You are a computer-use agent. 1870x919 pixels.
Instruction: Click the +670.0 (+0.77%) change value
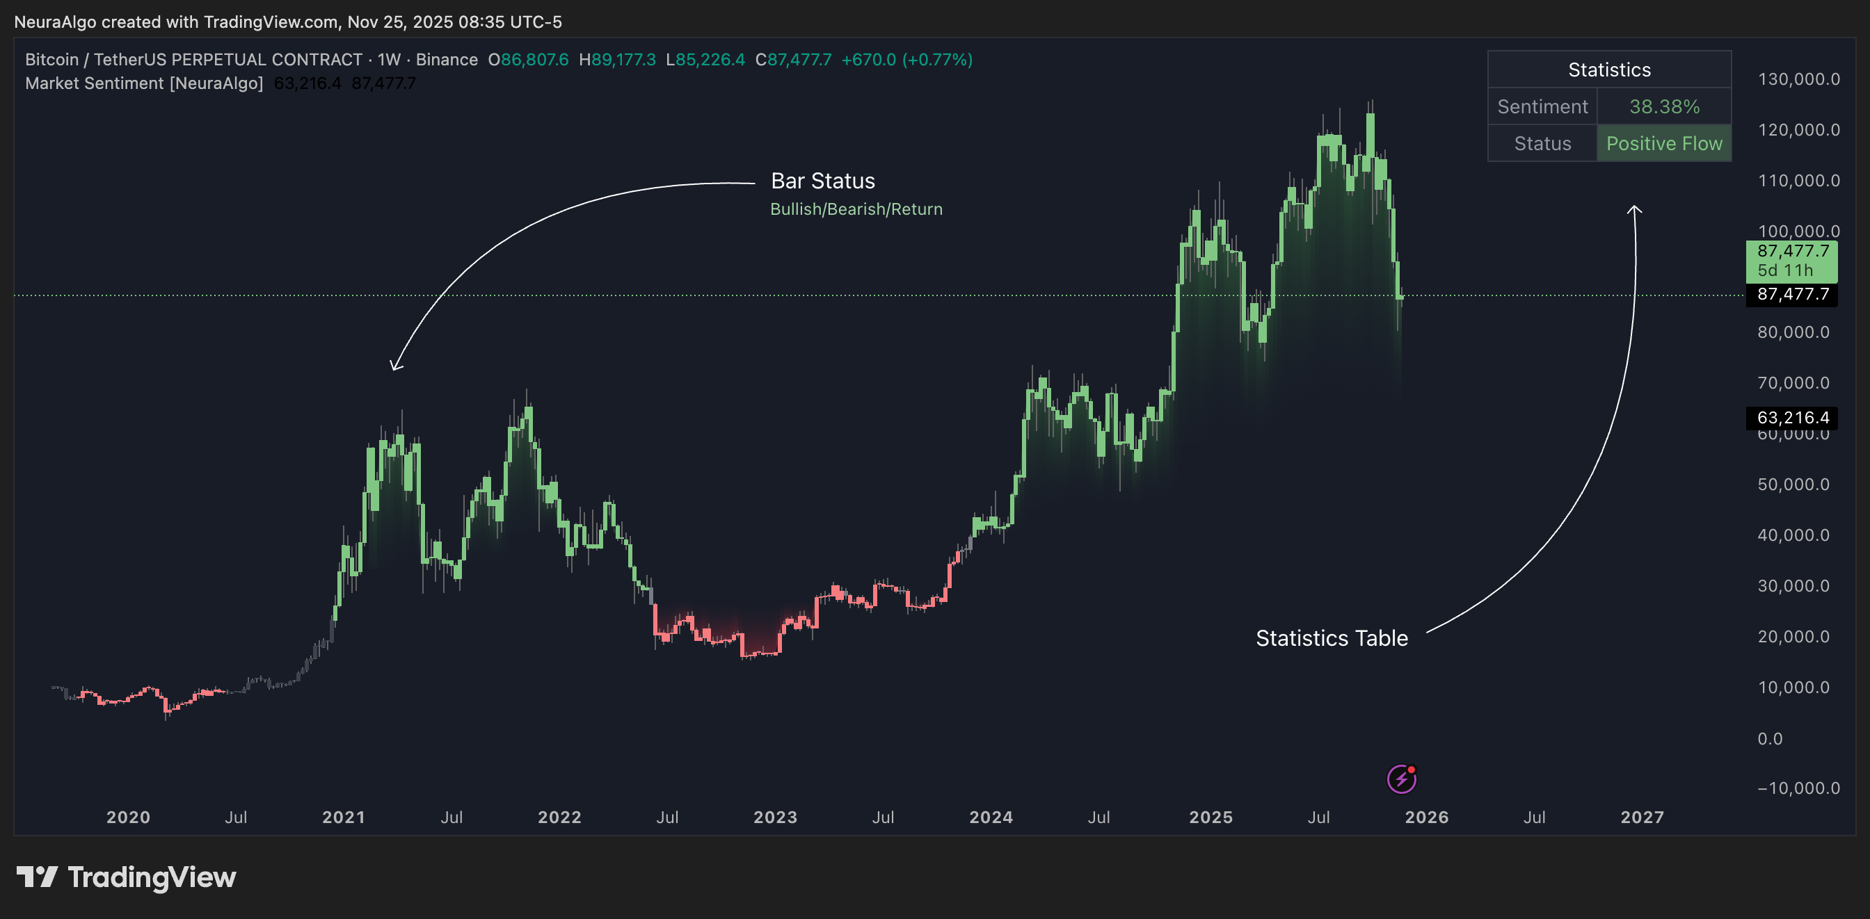click(906, 60)
